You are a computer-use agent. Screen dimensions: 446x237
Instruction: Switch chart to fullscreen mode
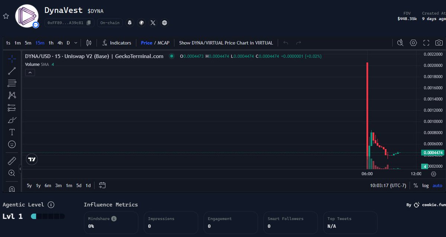(x=426, y=43)
